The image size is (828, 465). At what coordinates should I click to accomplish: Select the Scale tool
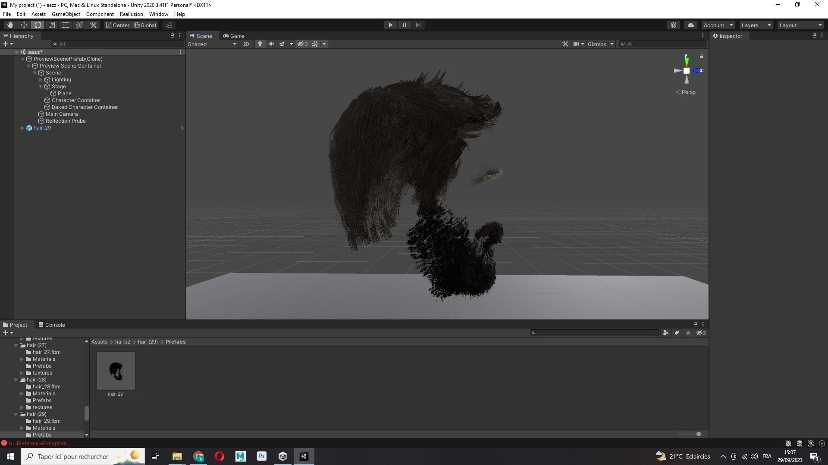[52, 25]
